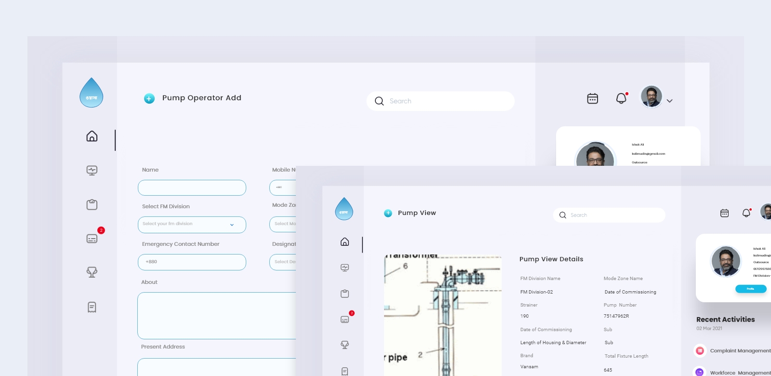Click the Present Address text area
771x376 pixels.
coord(217,367)
